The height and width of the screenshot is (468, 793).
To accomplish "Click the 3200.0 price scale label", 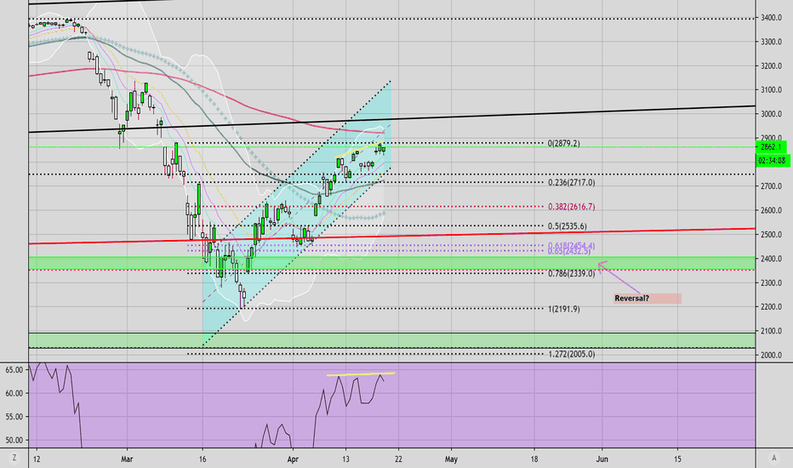I will pos(771,66).
